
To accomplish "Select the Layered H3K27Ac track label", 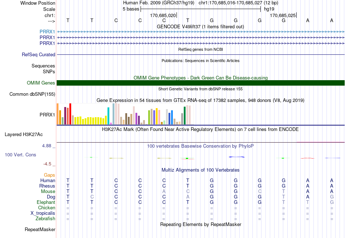I will click(24, 134).
